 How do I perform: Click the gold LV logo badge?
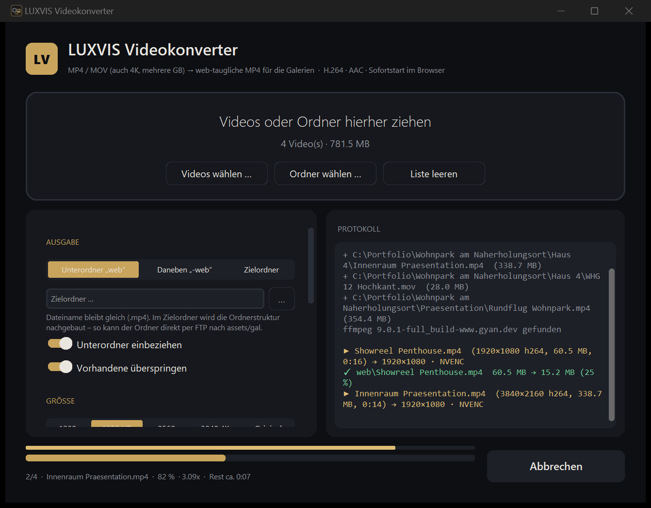(x=42, y=59)
